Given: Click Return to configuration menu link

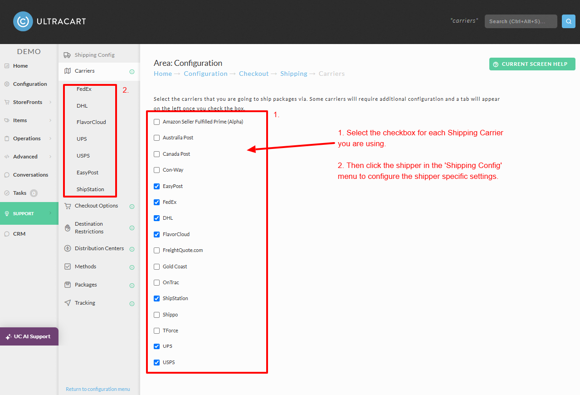Looking at the screenshot, I should [98, 389].
